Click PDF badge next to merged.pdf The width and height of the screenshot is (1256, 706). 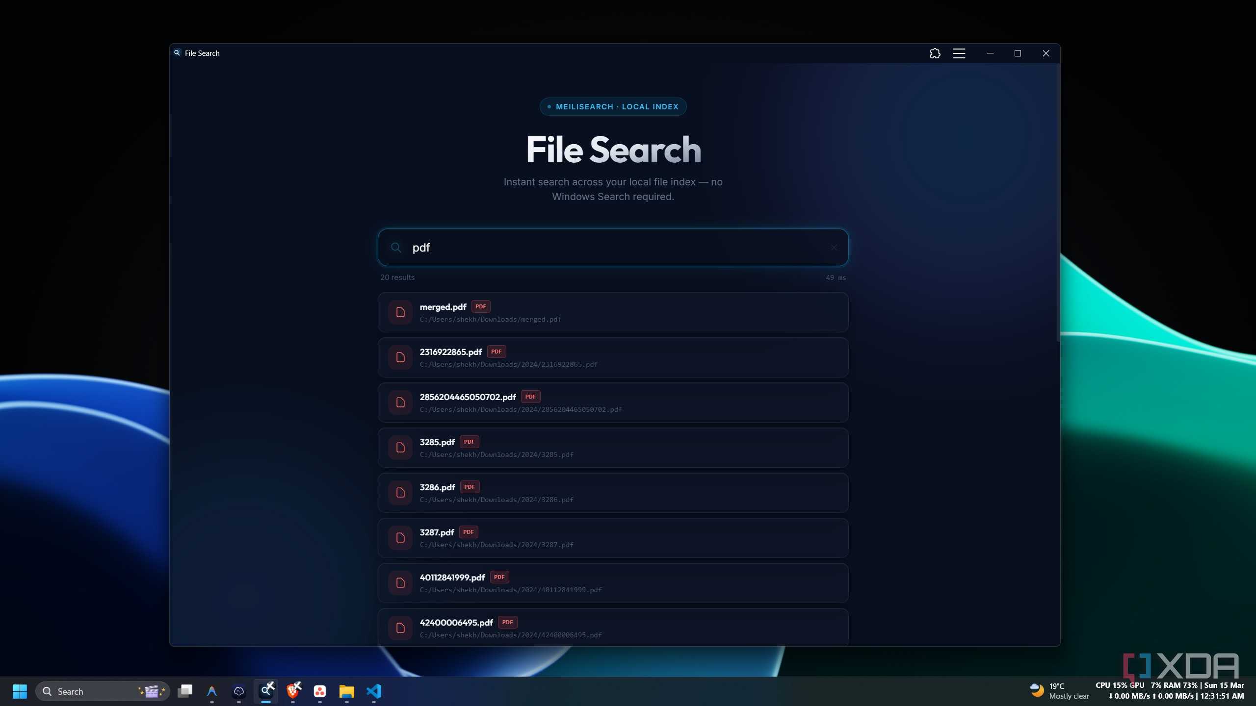pyautogui.click(x=481, y=306)
